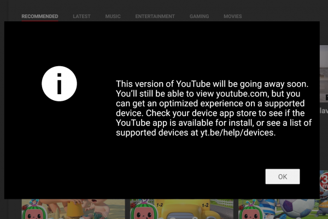This screenshot has width=328, height=219.
Task: Click the "yt.be/help/devices" text in the message
Action: click(x=237, y=132)
